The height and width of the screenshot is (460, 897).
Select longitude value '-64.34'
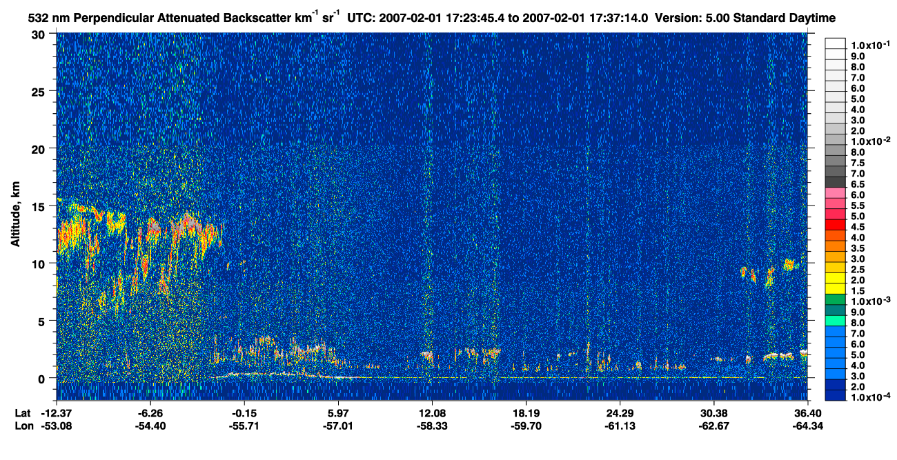pos(807,426)
